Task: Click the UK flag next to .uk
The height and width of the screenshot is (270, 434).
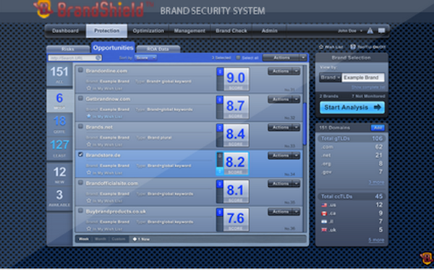Action: pos(324,230)
